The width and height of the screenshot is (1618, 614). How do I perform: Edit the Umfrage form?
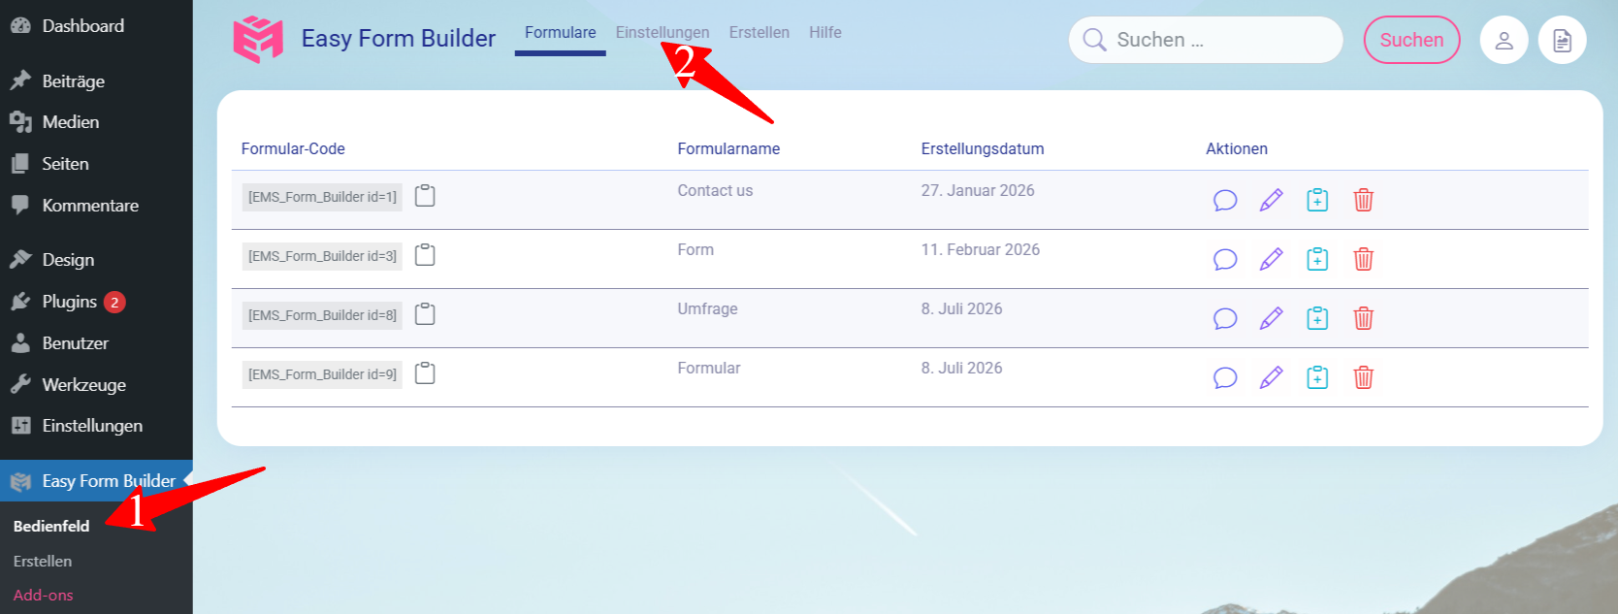(1271, 318)
